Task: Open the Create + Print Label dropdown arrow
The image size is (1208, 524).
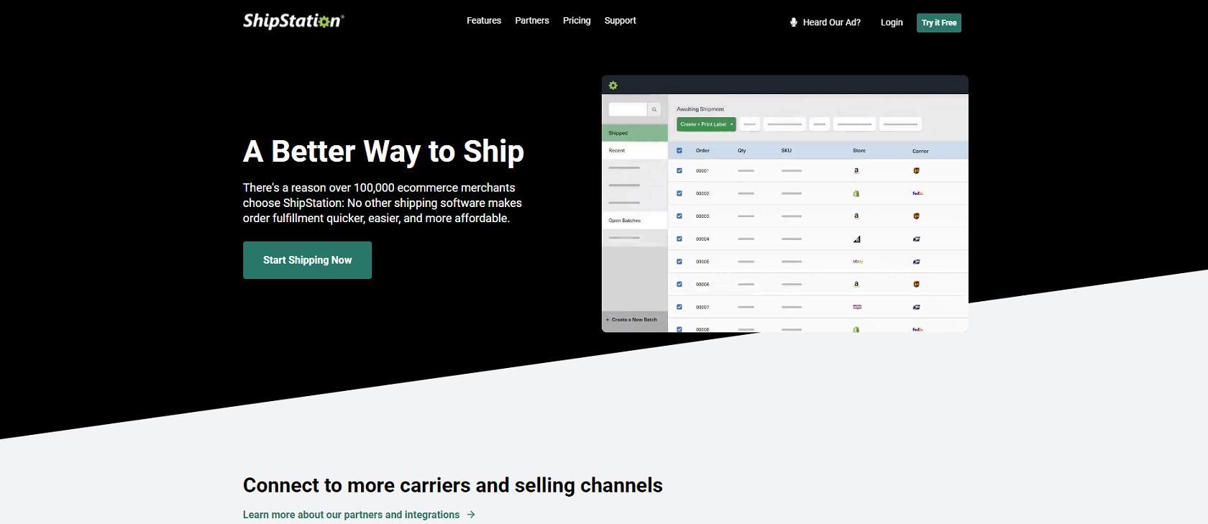Action: click(x=732, y=124)
